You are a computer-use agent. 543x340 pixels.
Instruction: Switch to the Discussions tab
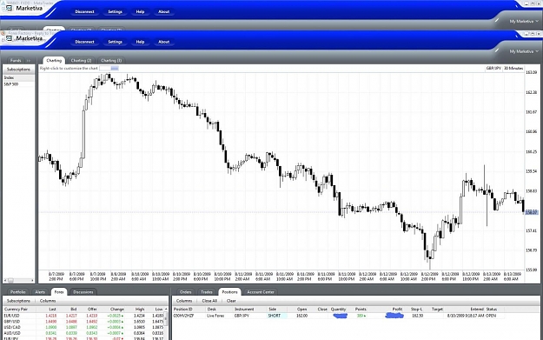(83, 292)
